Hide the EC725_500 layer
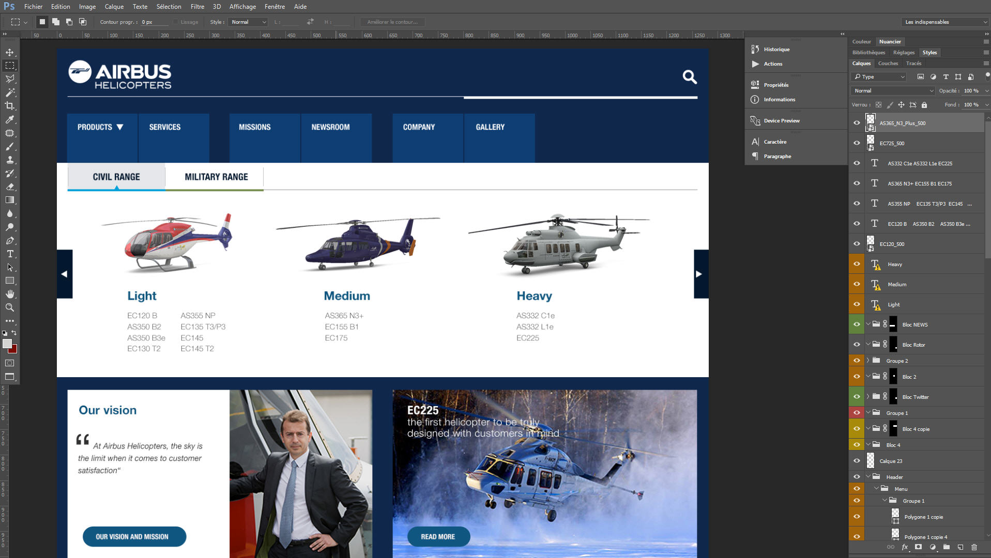This screenshot has height=558, width=991. point(857,143)
